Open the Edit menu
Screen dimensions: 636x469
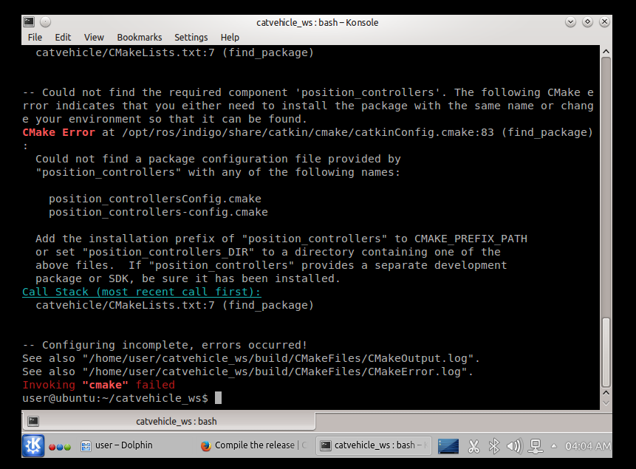click(63, 37)
